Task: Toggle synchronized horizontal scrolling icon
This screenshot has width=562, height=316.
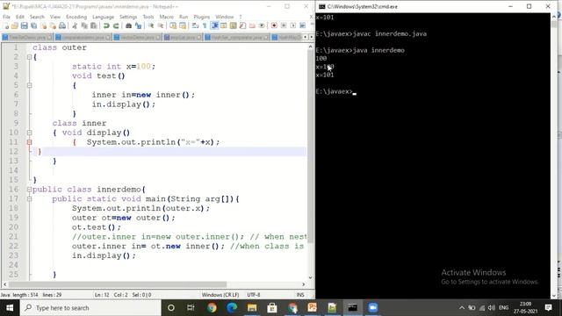Action: (x=183, y=25)
